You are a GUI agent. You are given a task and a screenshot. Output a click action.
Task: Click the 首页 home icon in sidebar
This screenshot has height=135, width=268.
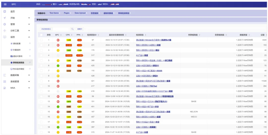5,12
